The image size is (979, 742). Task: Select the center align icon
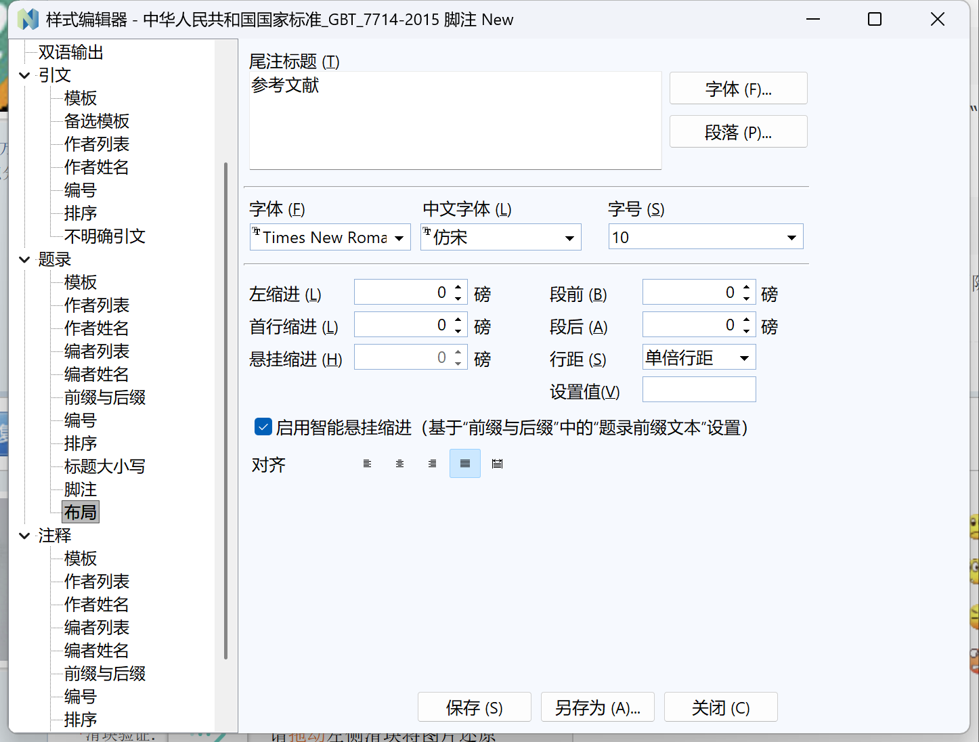[x=399, y=464]
